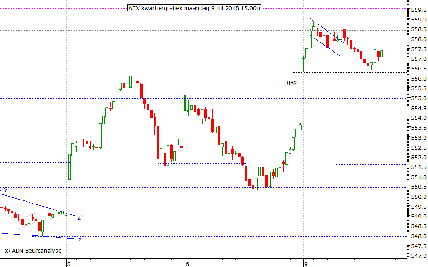Click the '© ADN Beursanalyse' copyright text
This screenshot has height=267, width=428.
[33, 251]
